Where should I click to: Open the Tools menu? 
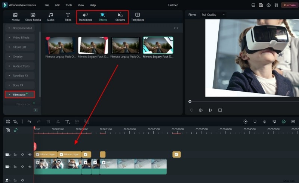tap(69, 5)
